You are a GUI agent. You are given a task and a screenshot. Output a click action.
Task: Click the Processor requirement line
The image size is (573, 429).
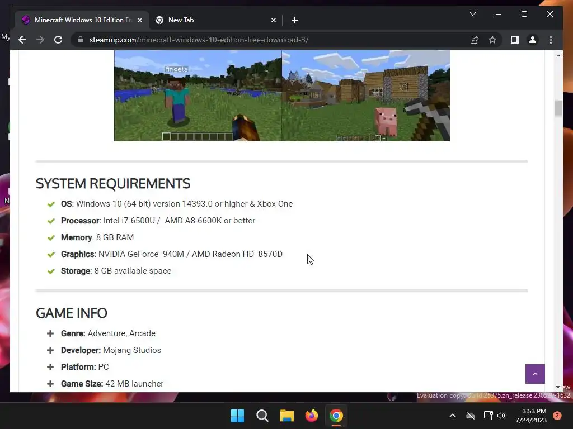tap(158, 221)
